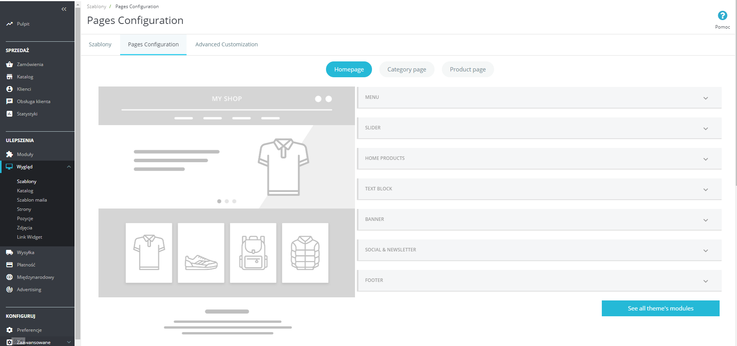Click Szablony breadcrumb link
The height and width of the screenshot is (346, 737).
[x=97, y=7]
